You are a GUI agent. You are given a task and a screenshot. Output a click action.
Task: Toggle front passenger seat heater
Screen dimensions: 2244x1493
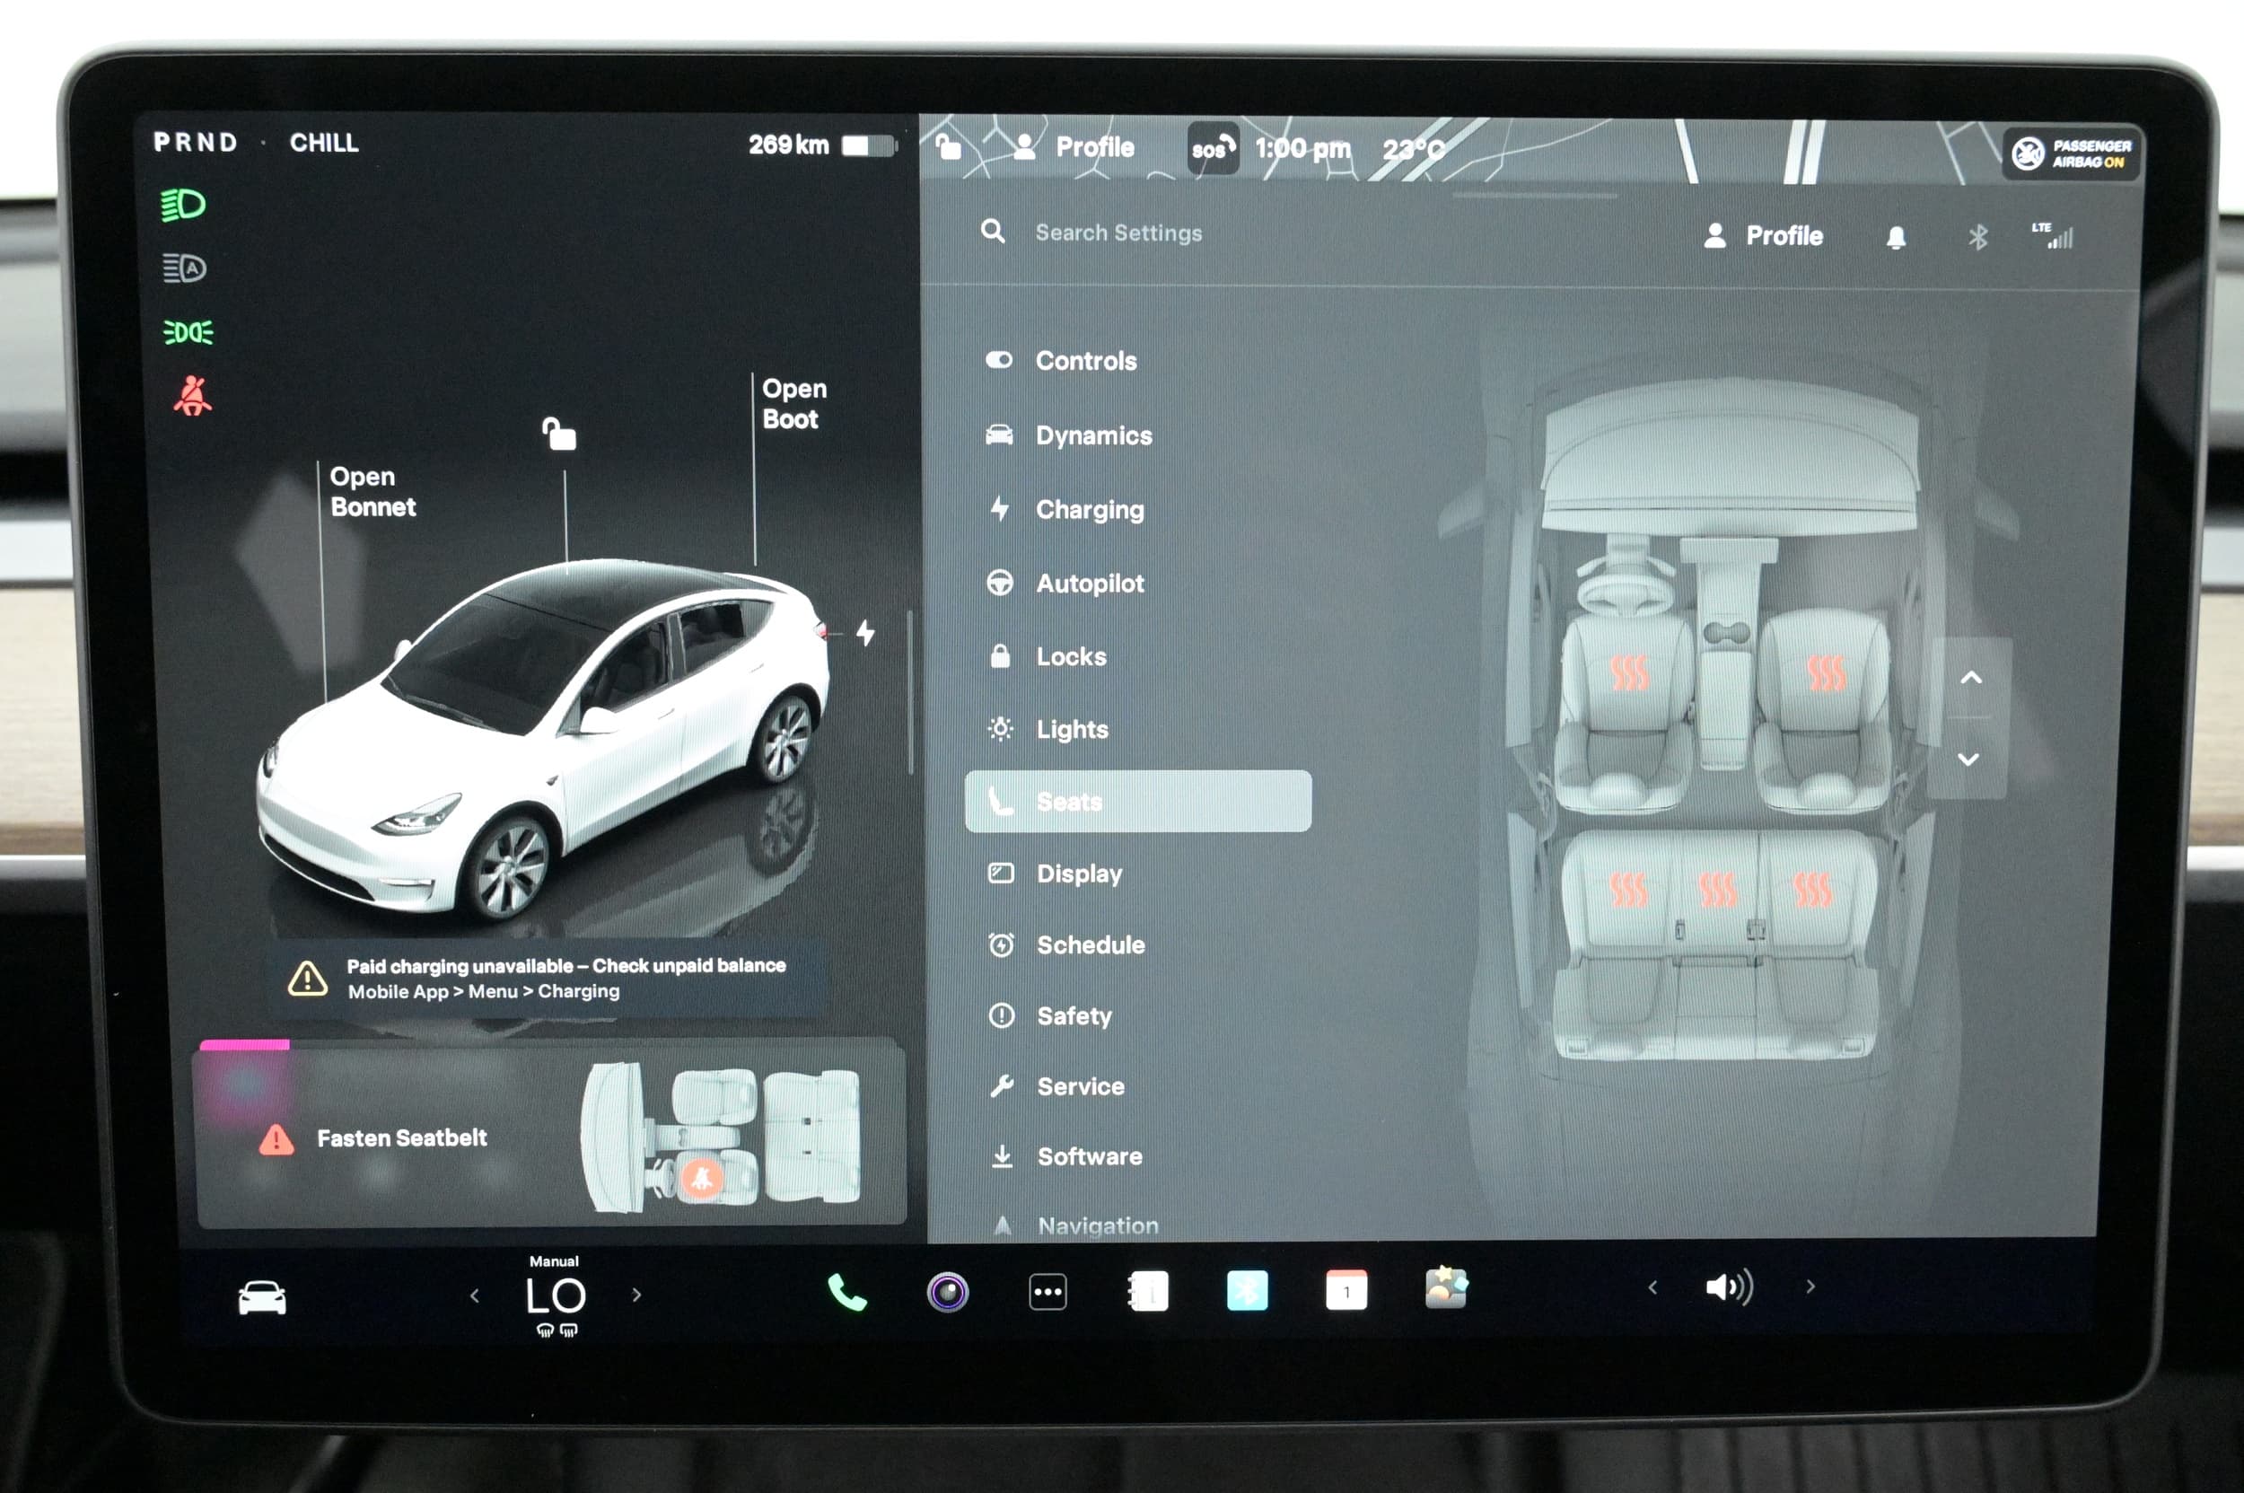point(1825,673)
